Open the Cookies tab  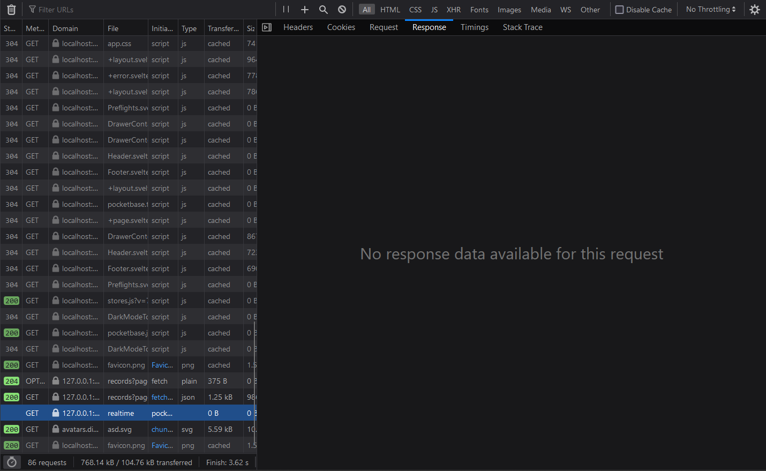click(x=341, y=27)
